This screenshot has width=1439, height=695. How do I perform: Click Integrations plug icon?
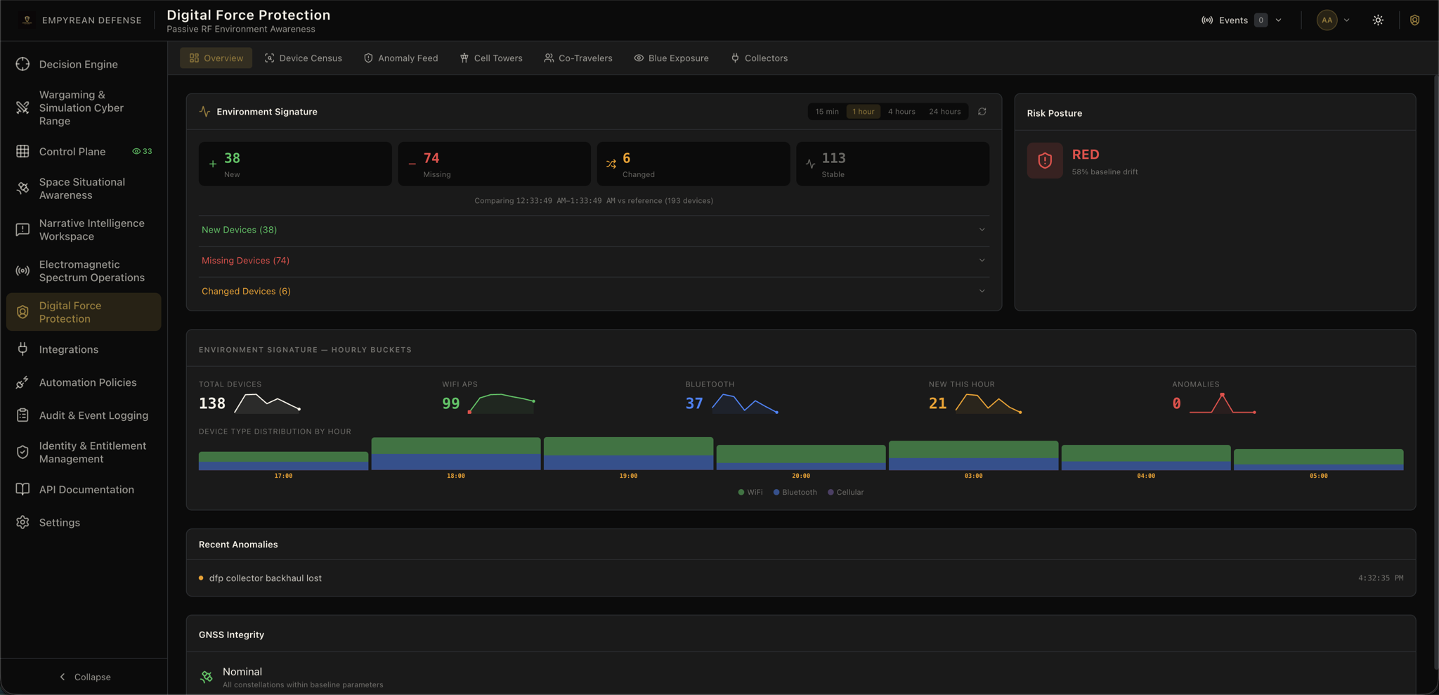point(22,349)
